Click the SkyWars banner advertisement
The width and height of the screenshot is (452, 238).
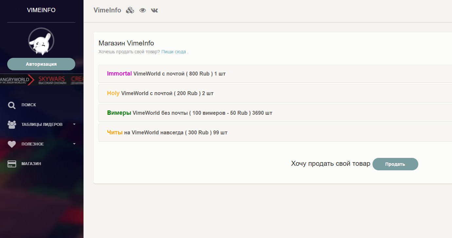click(x=52, y=80)
